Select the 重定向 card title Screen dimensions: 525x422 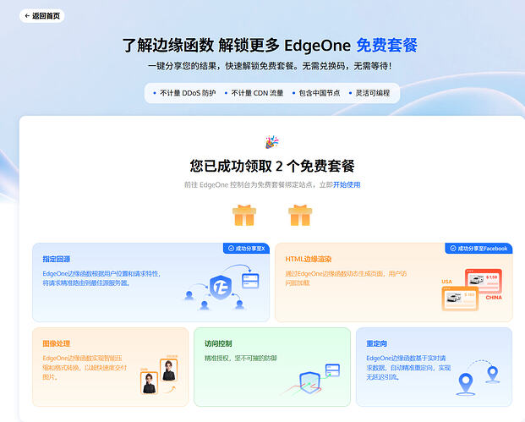(x=377, y=343)
